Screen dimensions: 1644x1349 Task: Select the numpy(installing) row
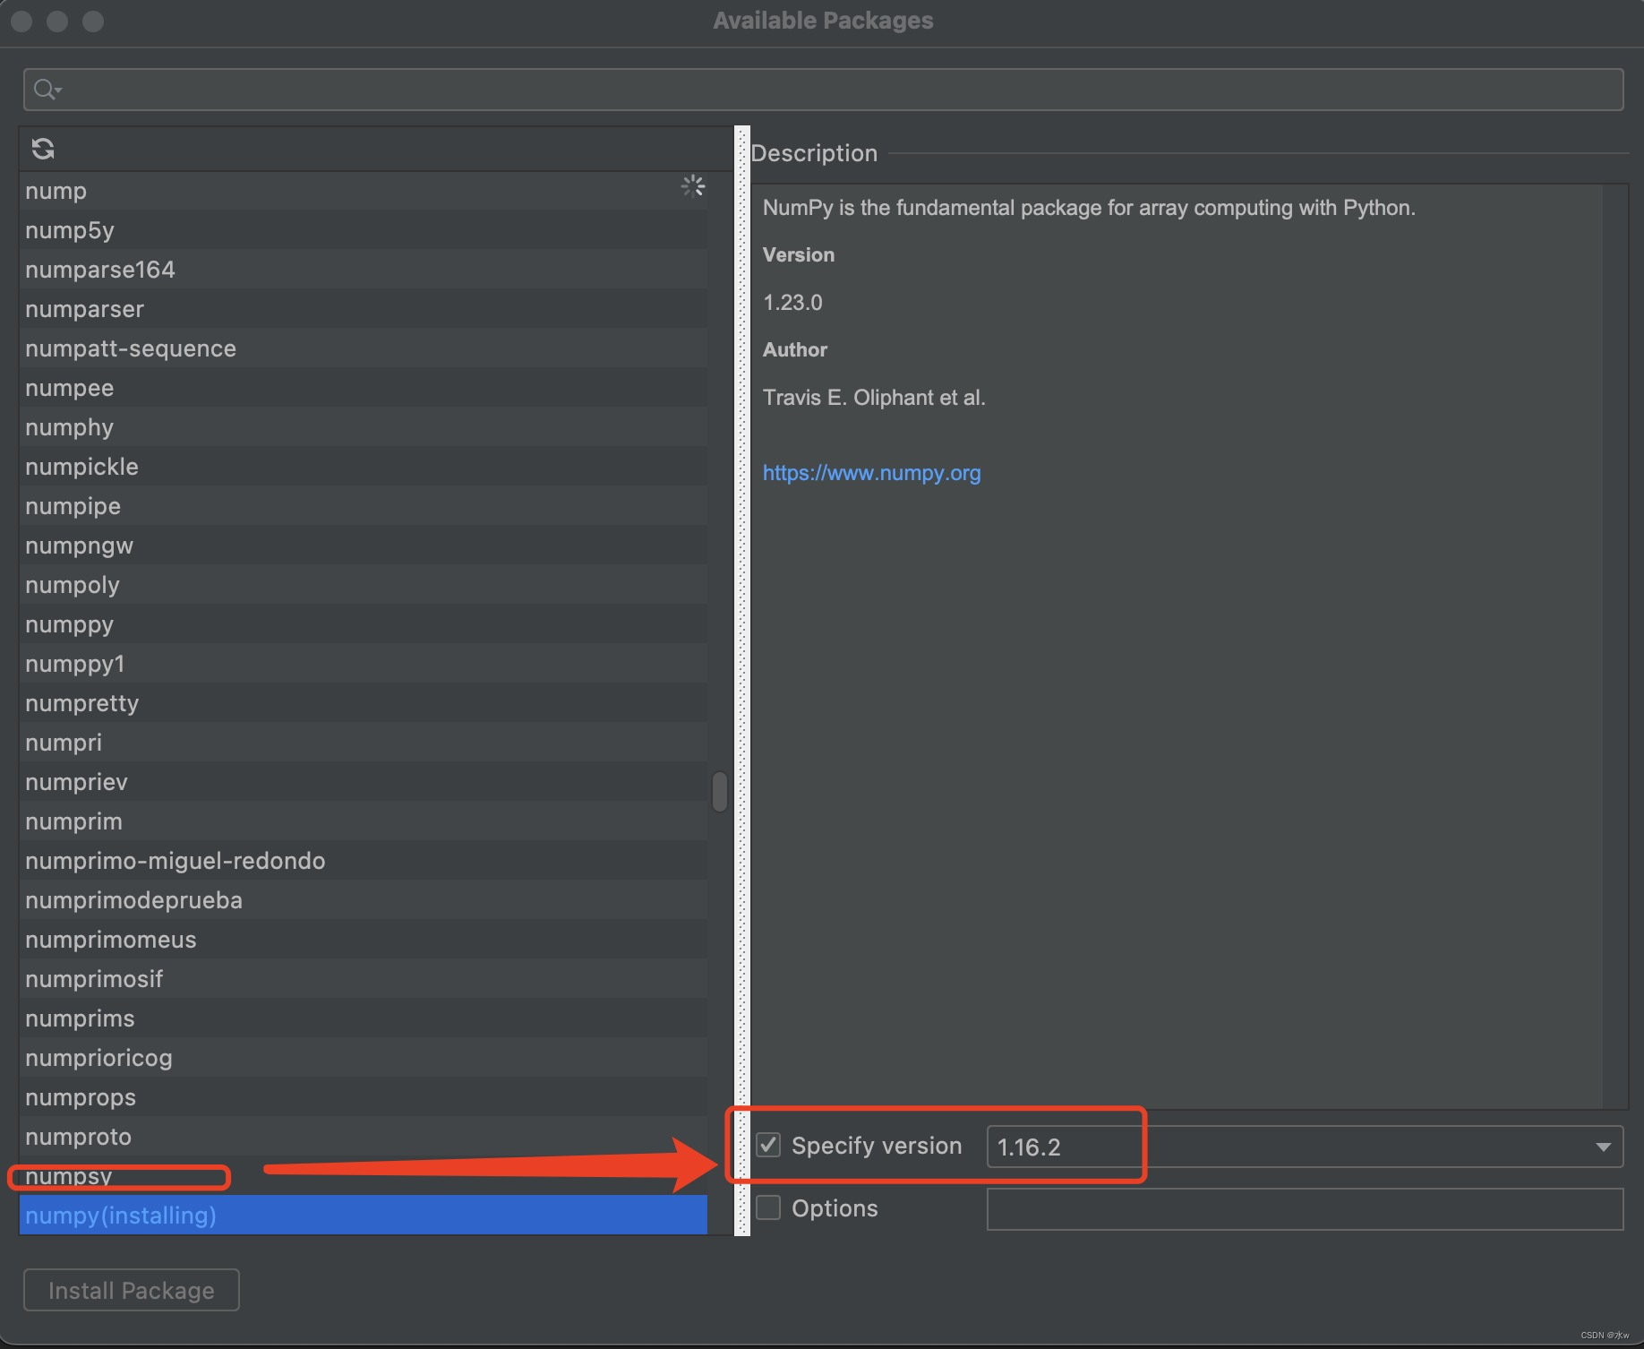pyautogui.click(x=363, y=1216)
